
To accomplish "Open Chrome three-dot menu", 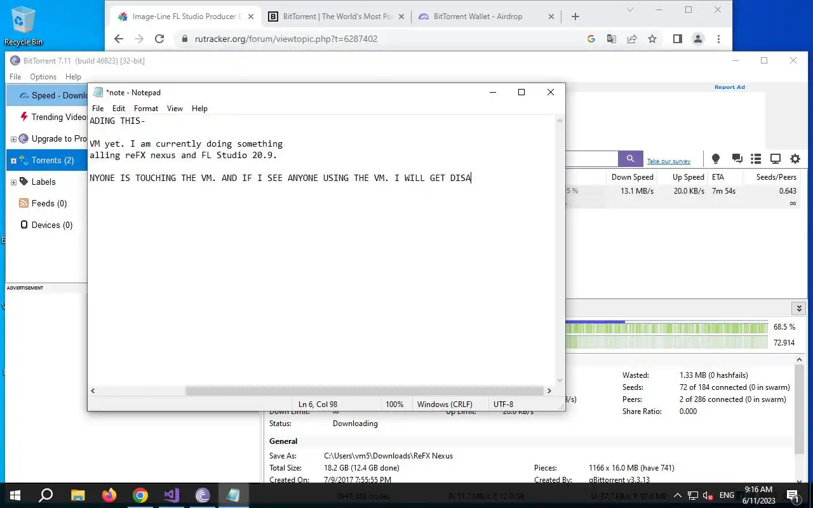I will coord(718,39).
